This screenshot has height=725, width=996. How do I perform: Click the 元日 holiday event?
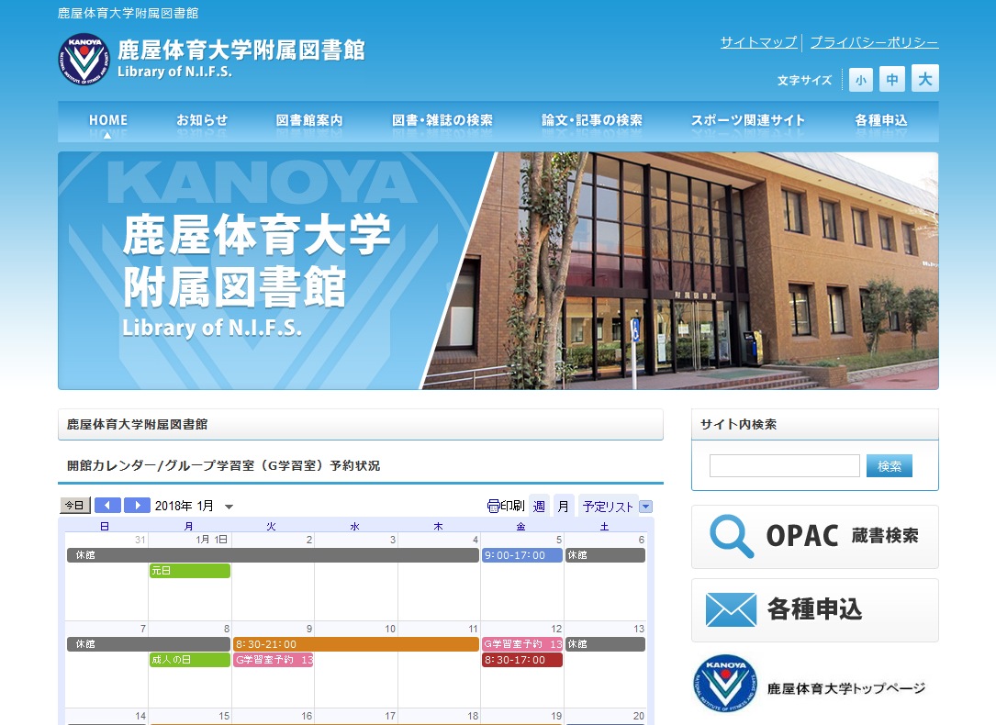(x=190, y=571)
